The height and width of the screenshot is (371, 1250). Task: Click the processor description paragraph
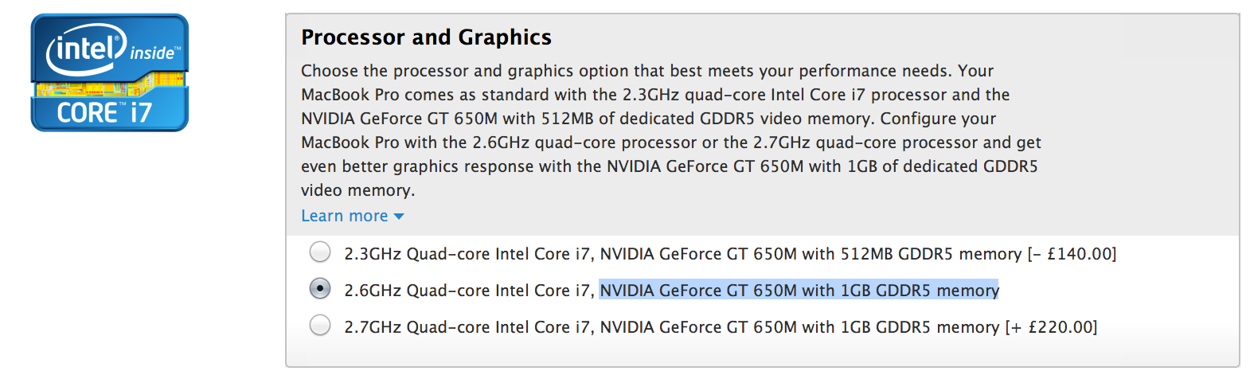(x=669, y=131)
